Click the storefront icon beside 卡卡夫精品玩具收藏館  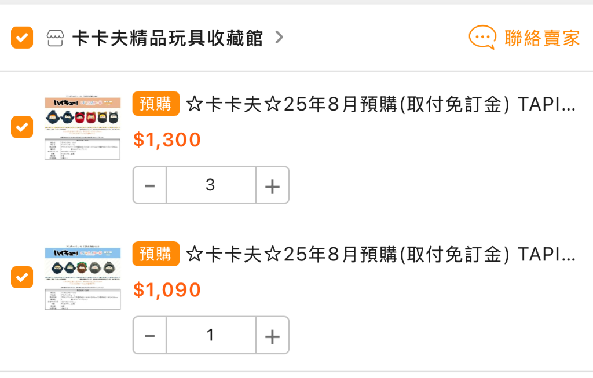[x=55, y=38]
